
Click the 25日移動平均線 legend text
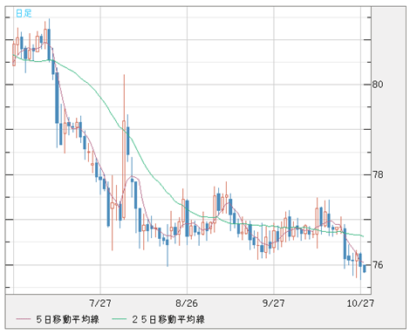pos(168,319)
